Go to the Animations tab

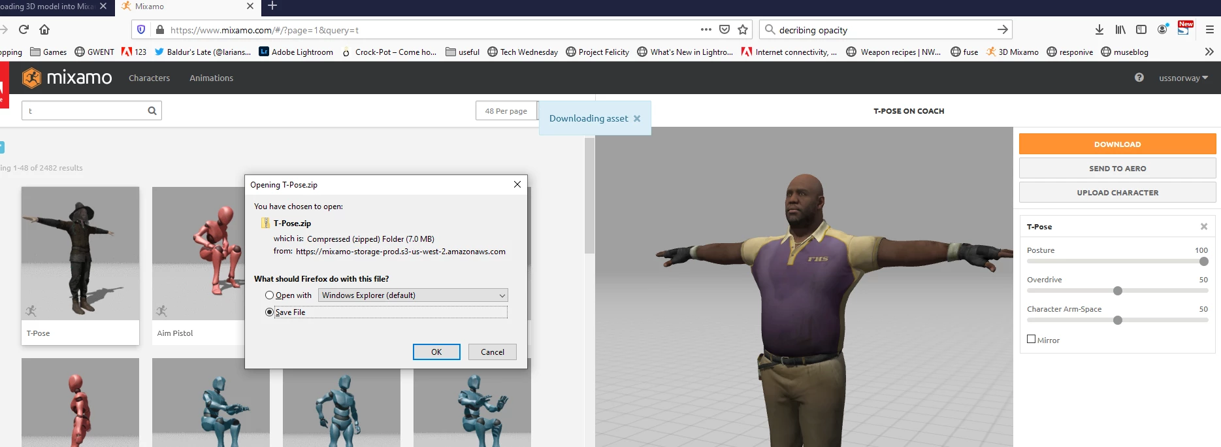click(x=211, y=78)
